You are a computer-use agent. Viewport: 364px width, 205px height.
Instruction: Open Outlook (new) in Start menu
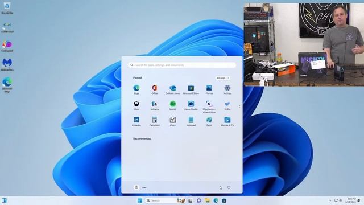(x=173, y=89)
